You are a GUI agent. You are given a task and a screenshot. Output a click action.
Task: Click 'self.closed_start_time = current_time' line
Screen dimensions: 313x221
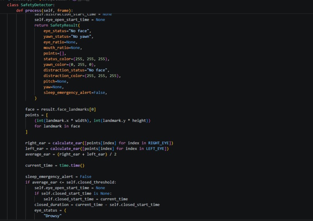86,199
